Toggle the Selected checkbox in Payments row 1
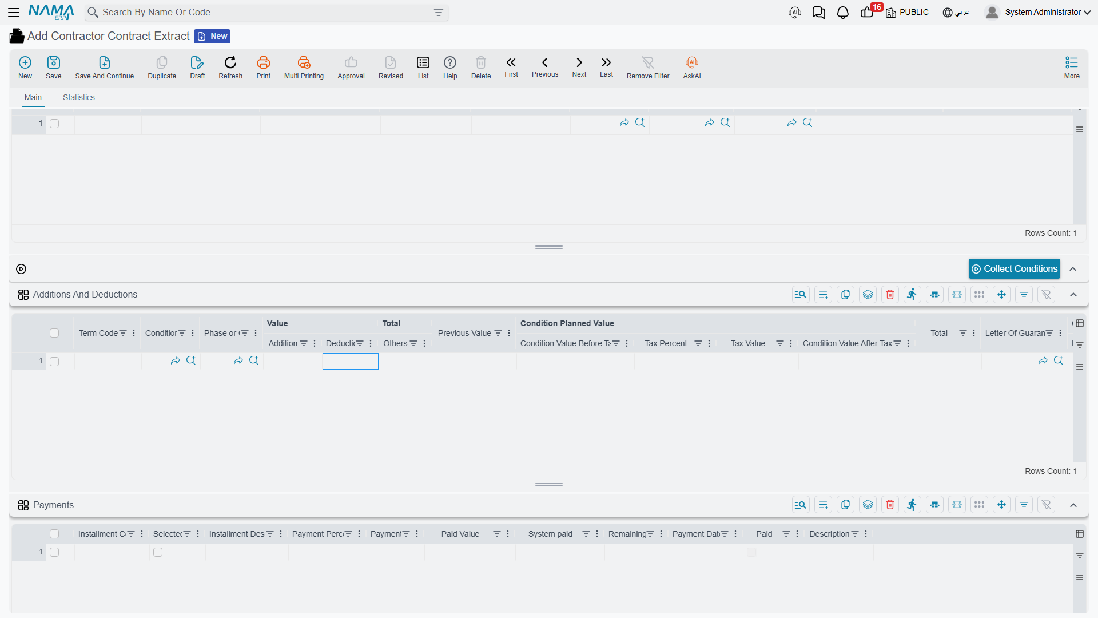 click(x=158, y=552)
